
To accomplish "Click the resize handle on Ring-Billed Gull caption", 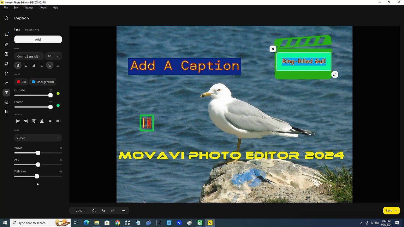I will point(335,74).
